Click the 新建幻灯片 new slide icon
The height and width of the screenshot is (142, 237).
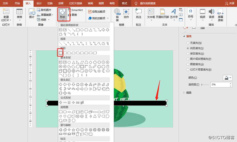pyautogui.click(x=6, y=11)
